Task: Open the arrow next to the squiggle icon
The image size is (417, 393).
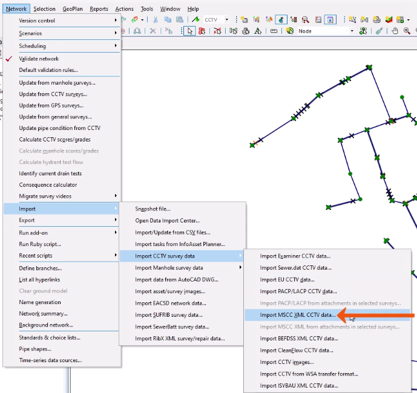Action: [142, 20]
